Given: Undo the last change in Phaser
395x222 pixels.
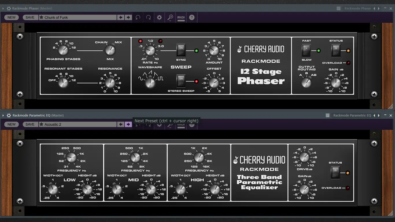Looking at the screenshot, I should click(138, 17).
